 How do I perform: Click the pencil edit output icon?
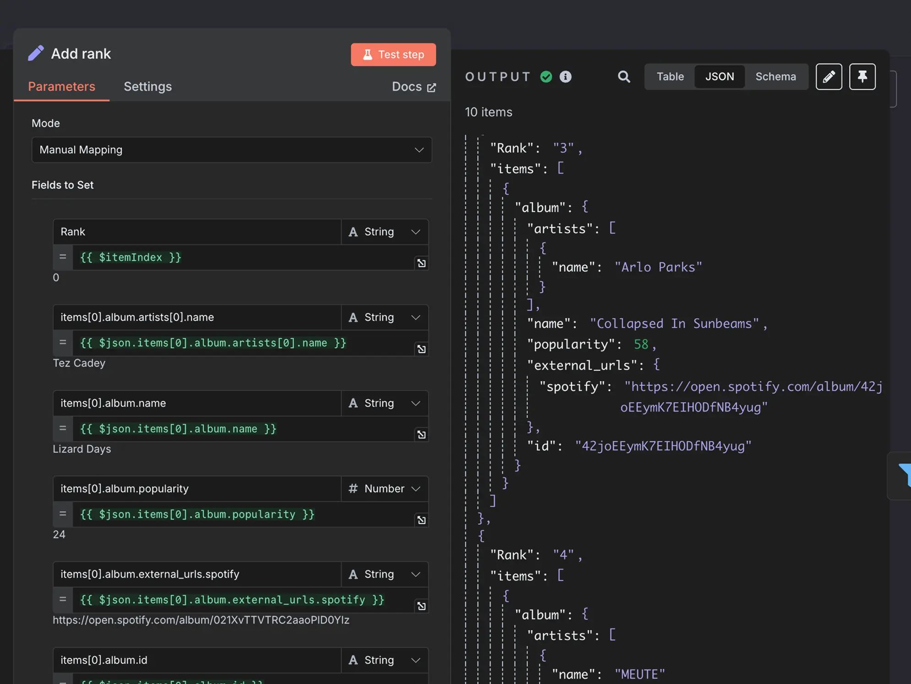(x=828, y=77)
